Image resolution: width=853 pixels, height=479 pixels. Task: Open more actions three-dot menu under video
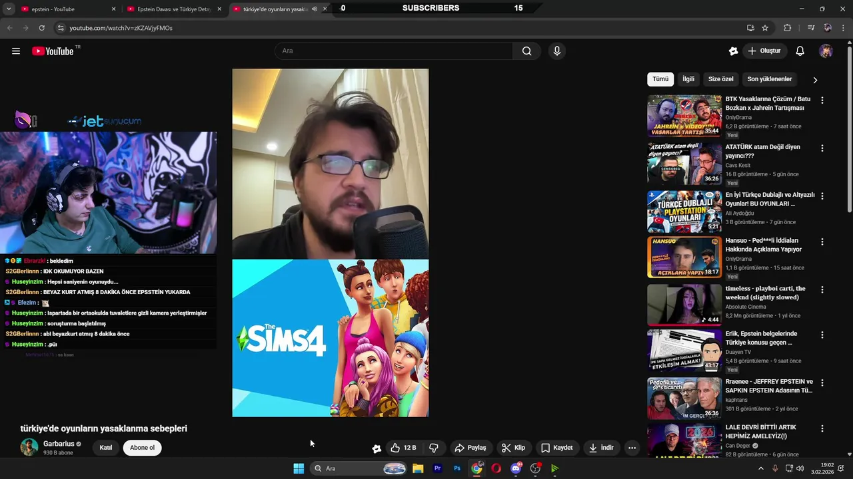point(632,448)
